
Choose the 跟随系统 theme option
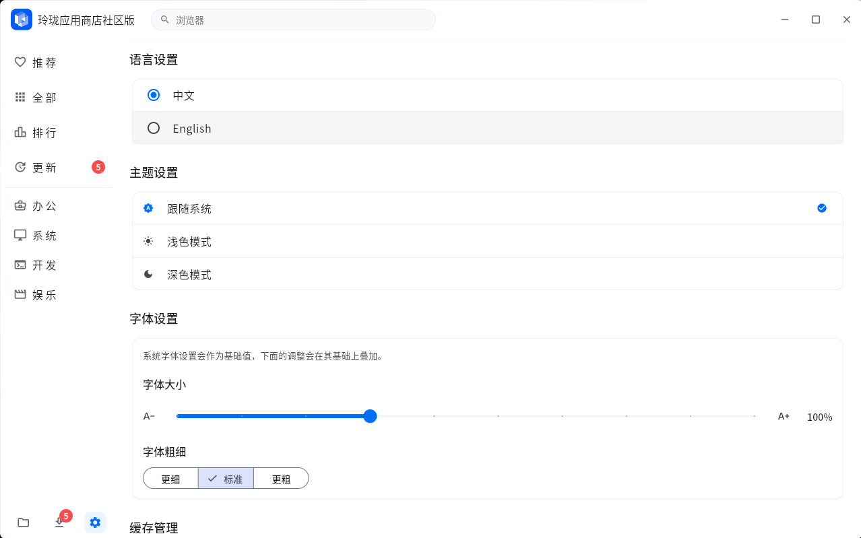(x=488, y=209)
